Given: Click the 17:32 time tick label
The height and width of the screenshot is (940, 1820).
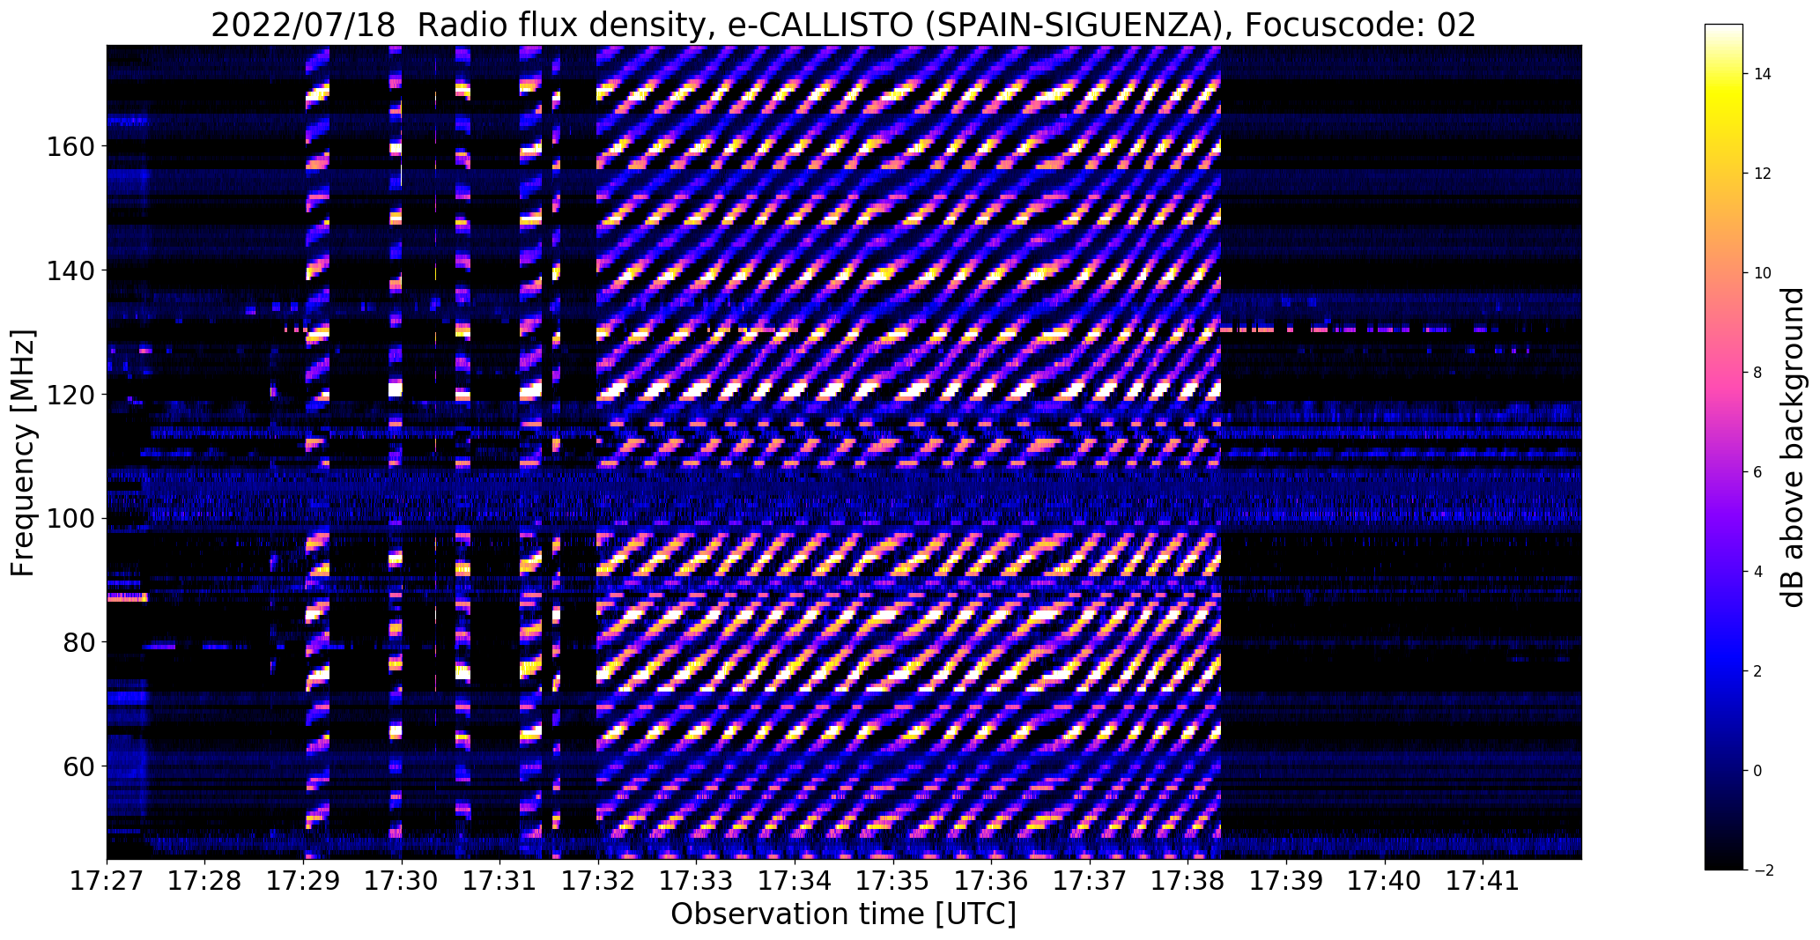Looking at the screenshot, I should tap(598, 881).
